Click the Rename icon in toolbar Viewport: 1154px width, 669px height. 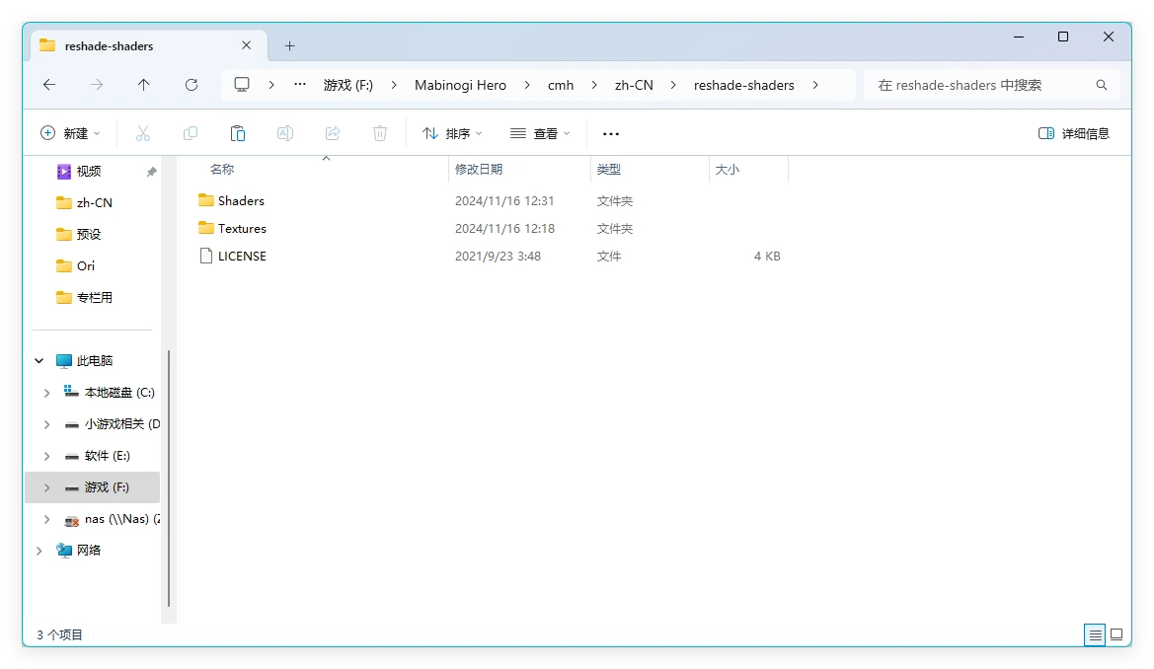point(285,133)
